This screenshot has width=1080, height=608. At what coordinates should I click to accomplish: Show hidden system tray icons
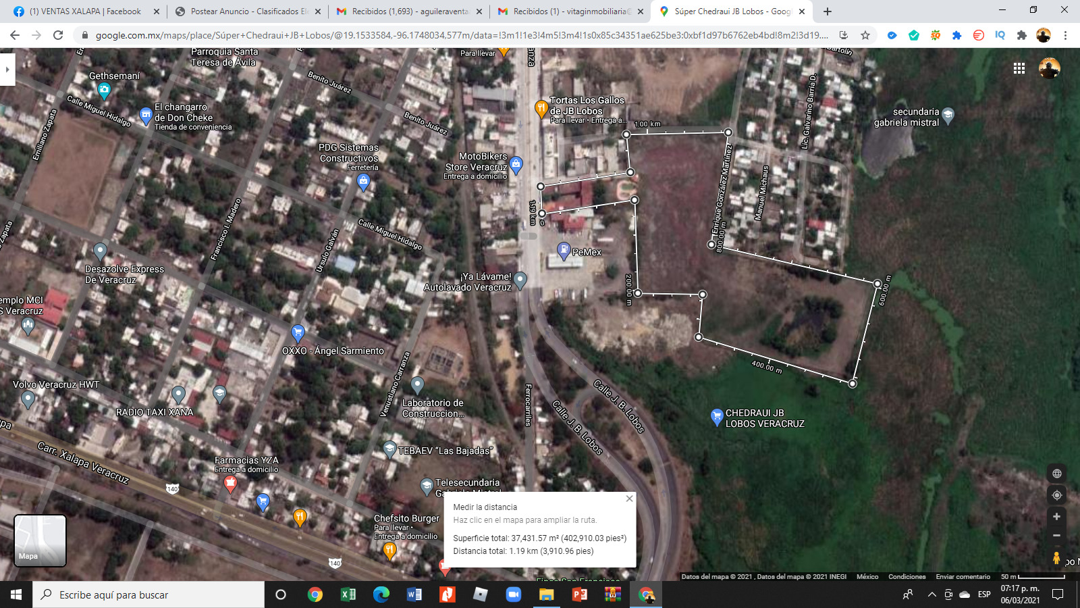tap(932, 594)
